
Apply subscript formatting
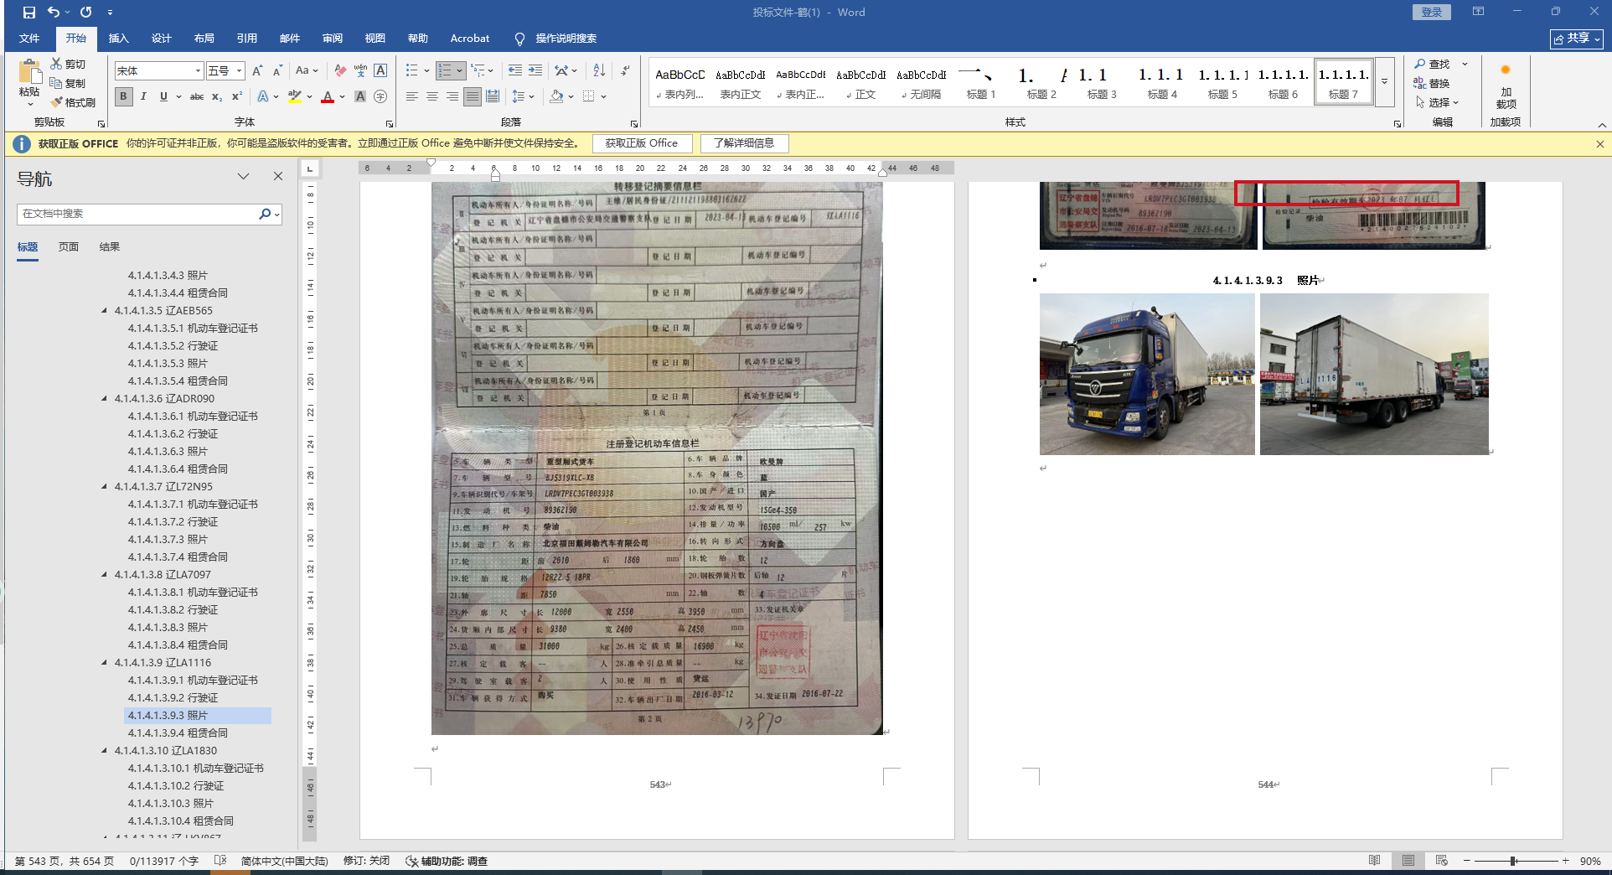coord(217,96)
